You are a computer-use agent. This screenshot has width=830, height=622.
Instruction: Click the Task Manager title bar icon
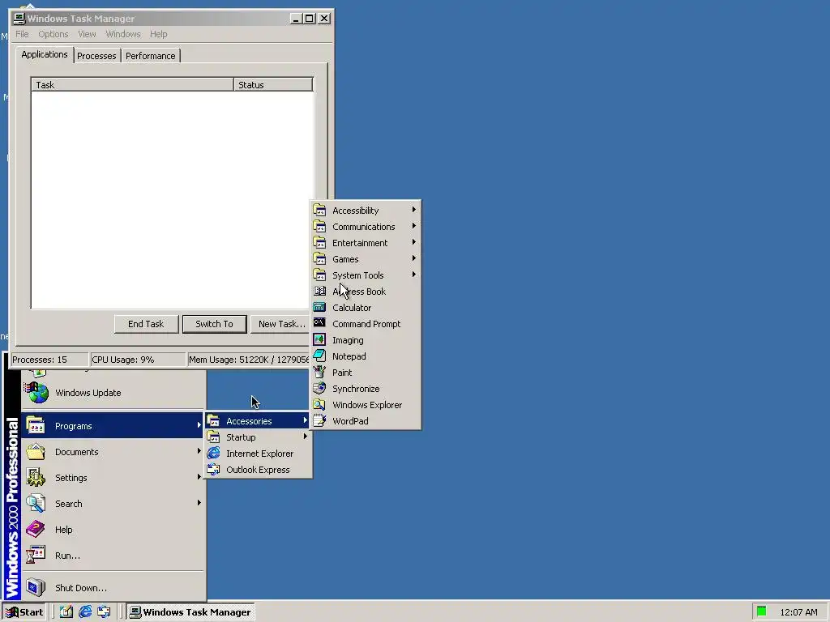[19, 18]
